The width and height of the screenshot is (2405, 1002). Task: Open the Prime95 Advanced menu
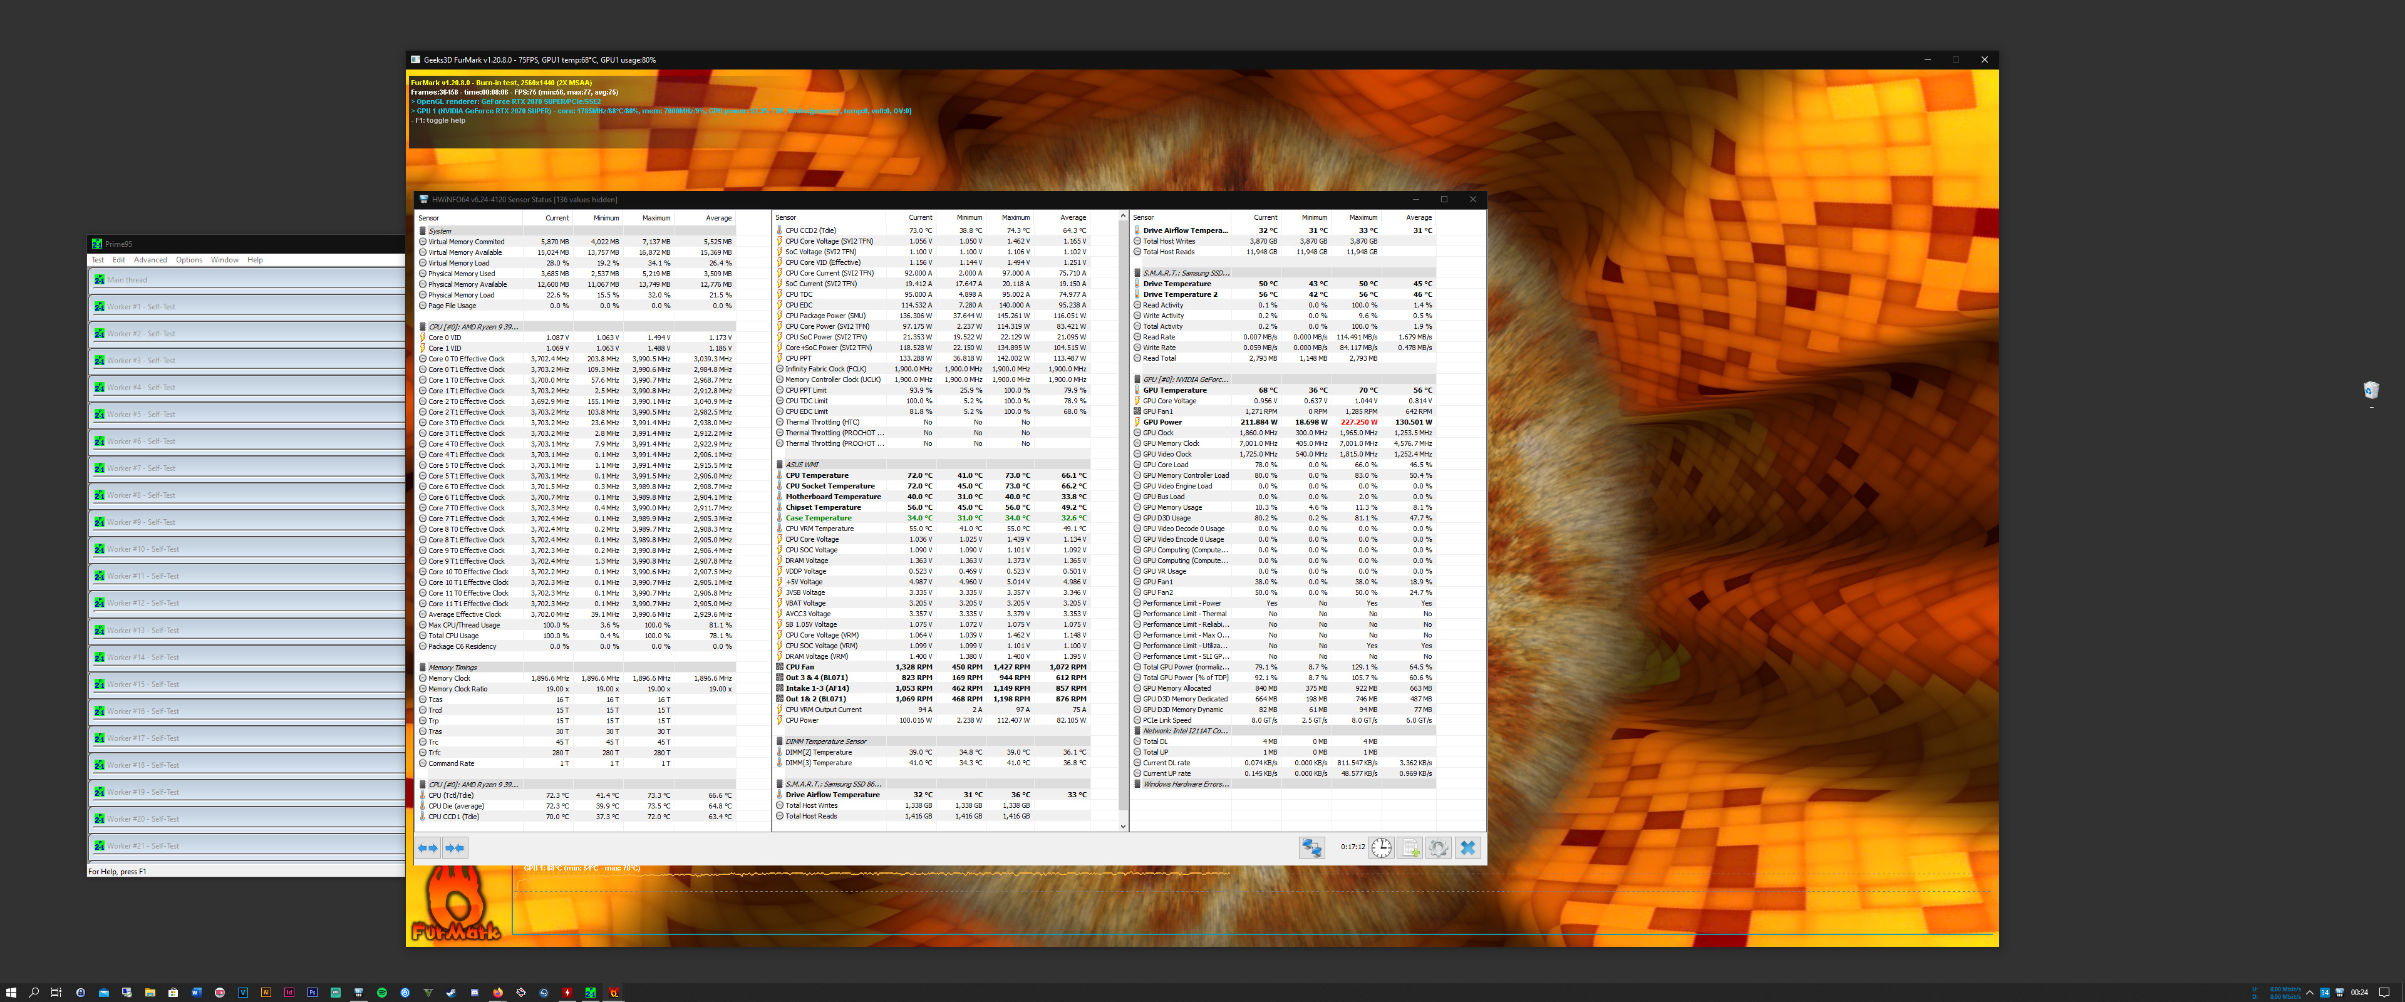point(150,260)
